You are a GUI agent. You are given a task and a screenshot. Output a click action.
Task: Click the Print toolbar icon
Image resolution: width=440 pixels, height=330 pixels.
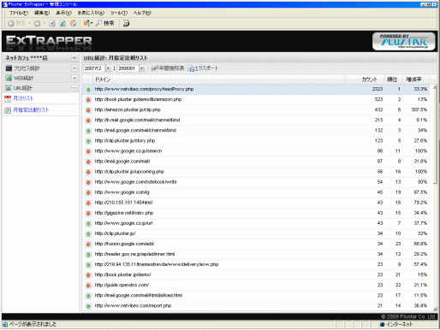click(126, 23)
